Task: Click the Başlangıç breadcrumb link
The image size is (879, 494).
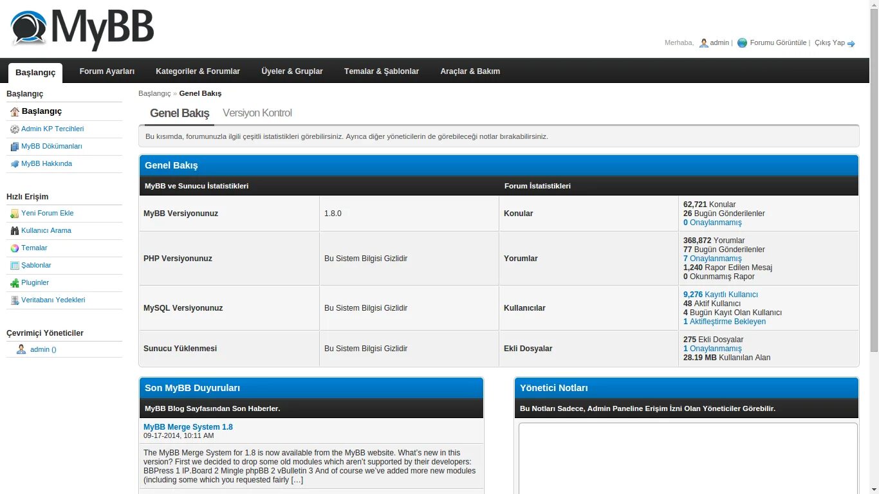Action: point(154,93)
